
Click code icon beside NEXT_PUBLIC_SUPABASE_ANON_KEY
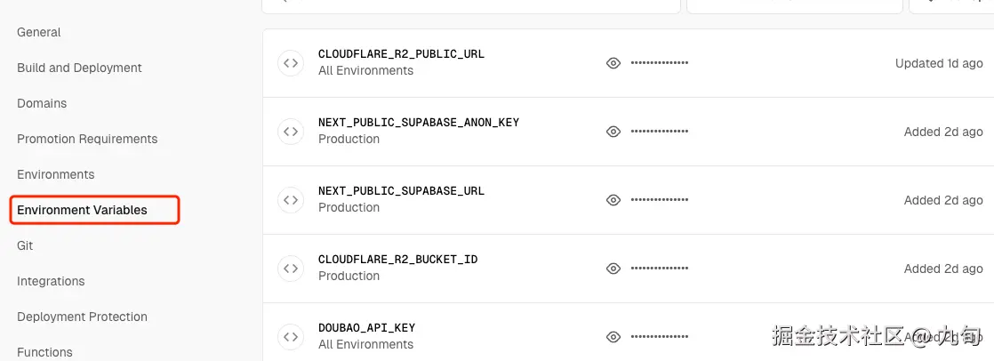[x=291, y=132]
